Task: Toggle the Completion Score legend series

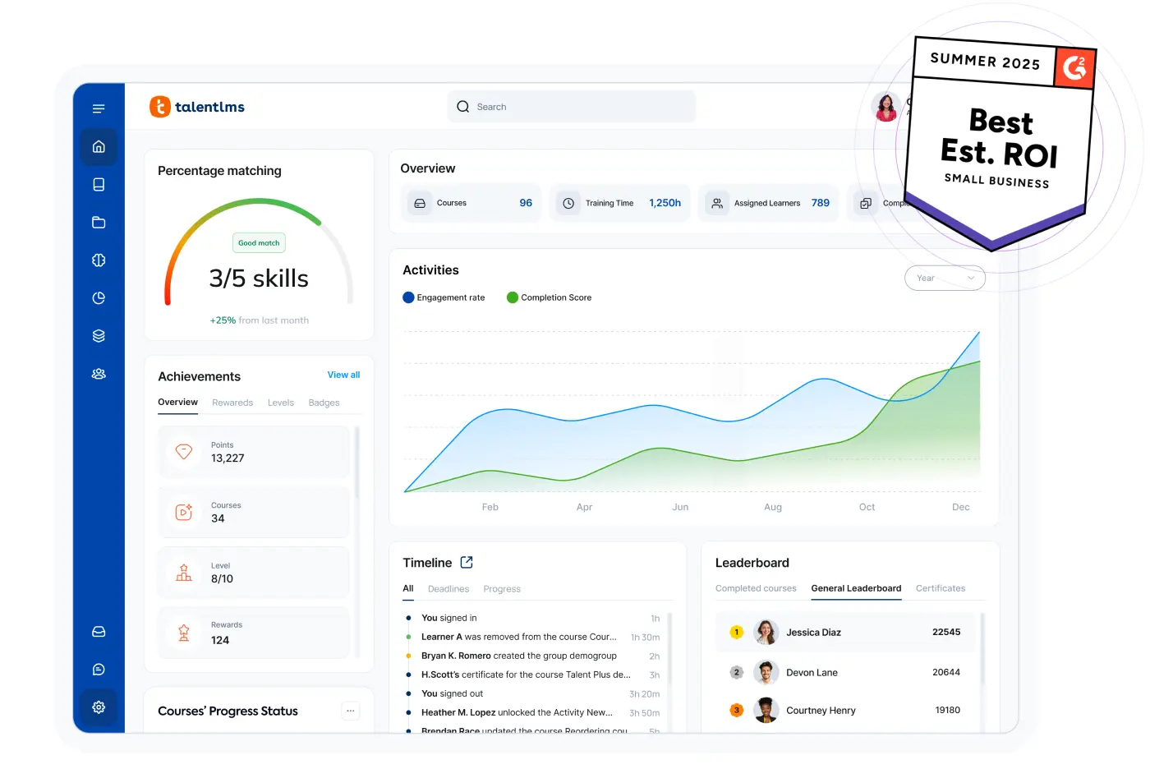Action: pyautogui.click(x=549, y=297)
